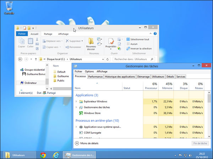Click the search magnifier icon in Explorer
The width and height of the screenshot is (213, 159).
(x=152, y=59)
